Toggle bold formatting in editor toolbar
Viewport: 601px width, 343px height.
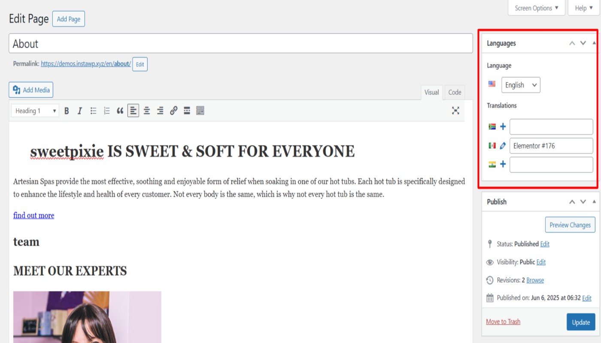67,111
